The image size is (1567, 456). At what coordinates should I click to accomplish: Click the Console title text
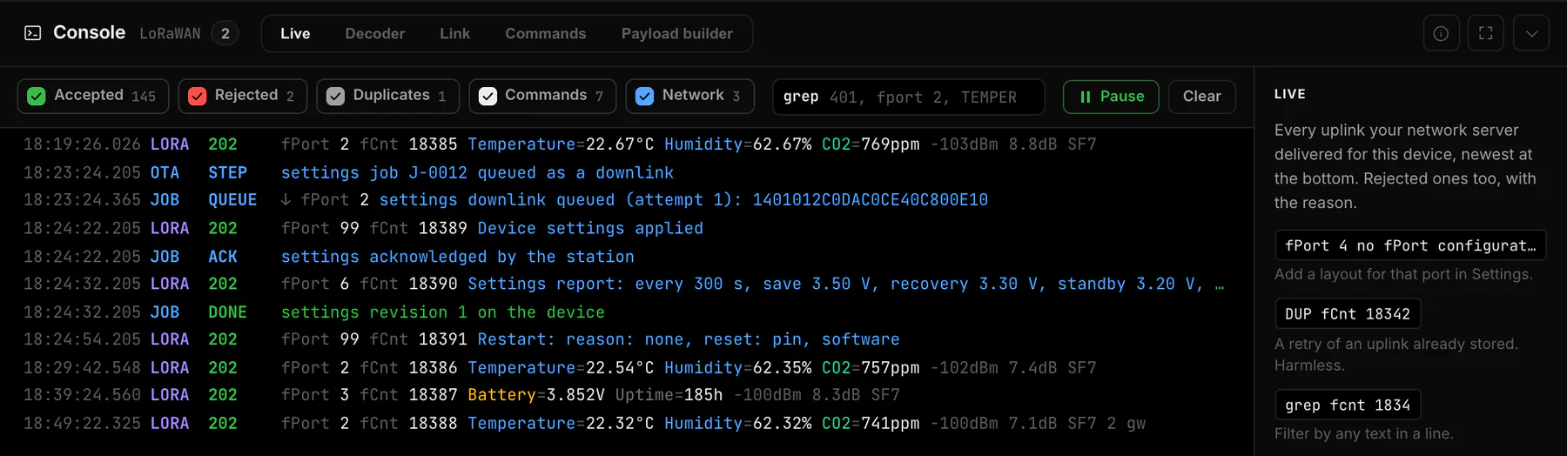click(89, 32)
